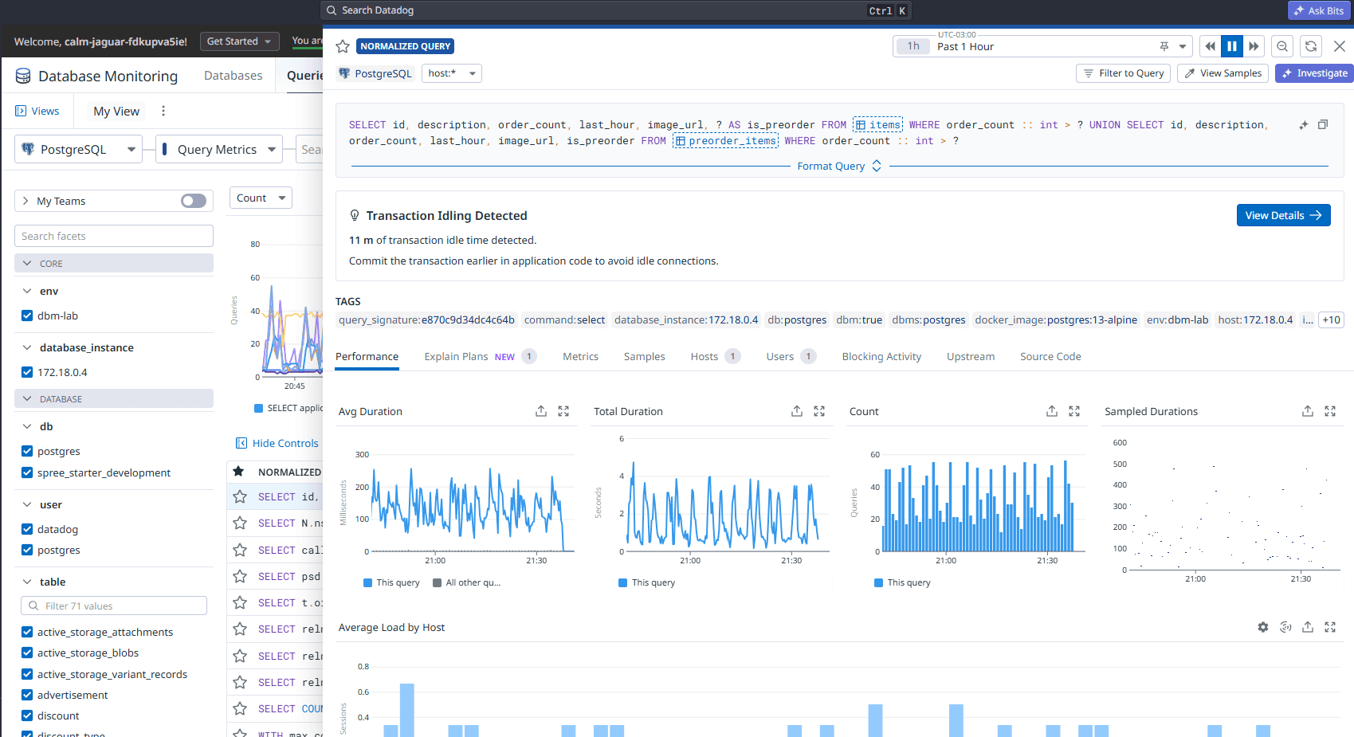Collapse the table facet section
Viewport: 1354px width, 737px height.
(x=27, y=582)
